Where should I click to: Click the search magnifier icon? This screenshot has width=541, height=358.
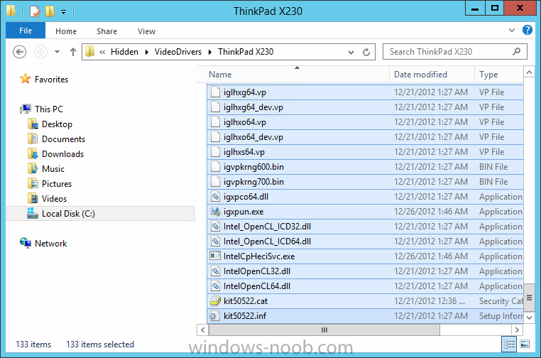(x=516, y=52)
